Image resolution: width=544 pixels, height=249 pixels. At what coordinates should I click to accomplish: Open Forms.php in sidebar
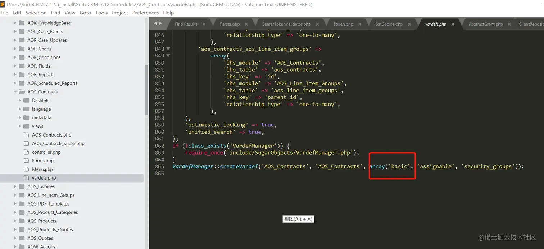pyautogui.click(x=43, y=161)
